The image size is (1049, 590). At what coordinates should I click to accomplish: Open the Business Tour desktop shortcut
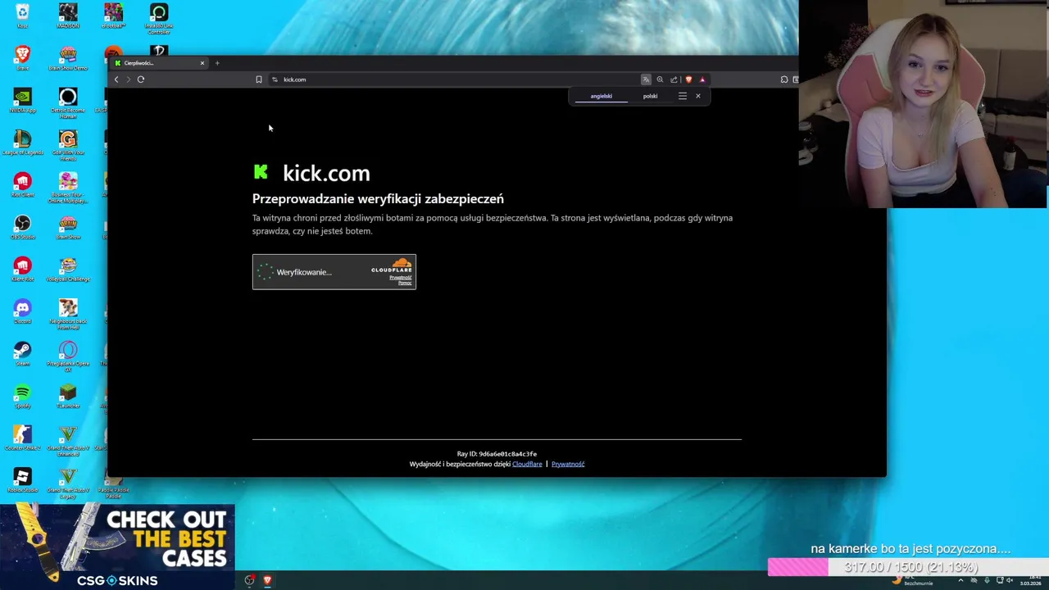[68, 188]
